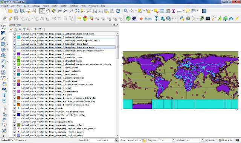Select the Identify Features tool
Screen dimensions: 241x143
coord(126,11)
